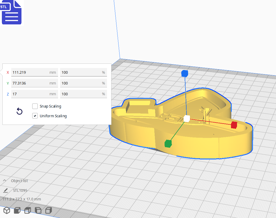This screenshot has height=218, width=276.
Task: Select the Anti Overhang Mesh icon
Action: pos(48,210)
